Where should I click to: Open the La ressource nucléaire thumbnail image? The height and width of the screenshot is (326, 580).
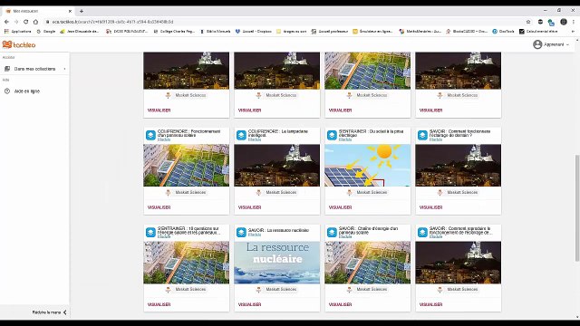(277, 263)
